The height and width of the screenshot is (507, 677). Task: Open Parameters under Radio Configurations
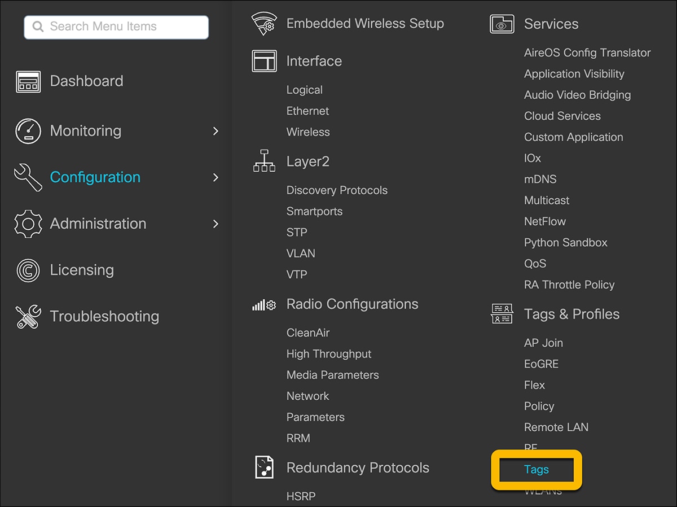tap(315, 417)
